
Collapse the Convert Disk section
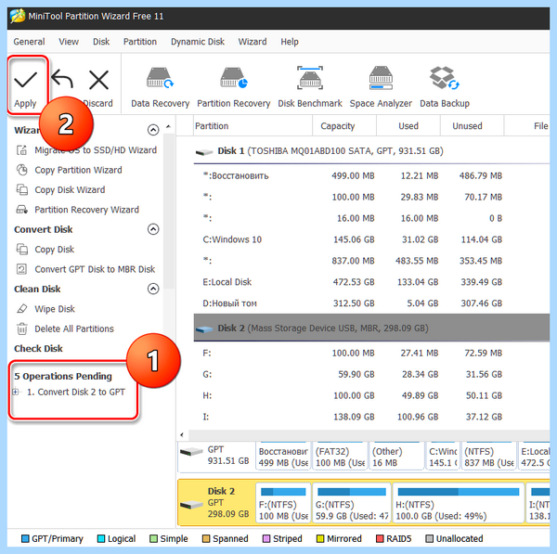pos(153,229)
